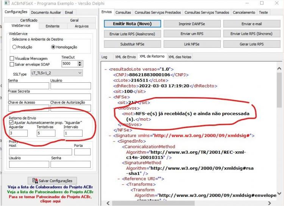Click the Chave de Autorização field
This screenshot has height=206, width=284.
pyautogui.click(x=71, y=108)
